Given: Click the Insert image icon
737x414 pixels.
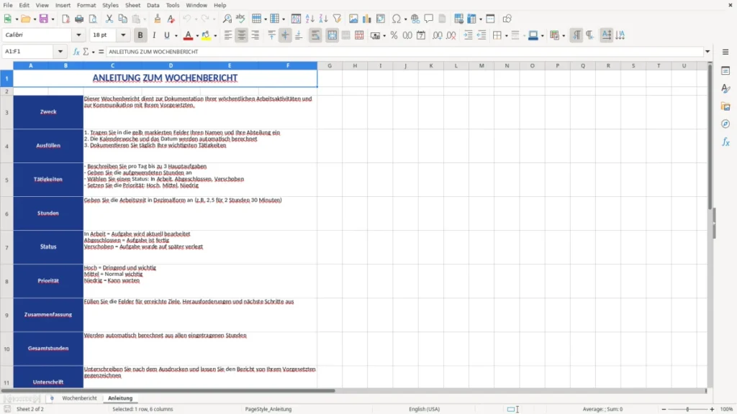Looking at the screenshot, I should coord(353,19).
